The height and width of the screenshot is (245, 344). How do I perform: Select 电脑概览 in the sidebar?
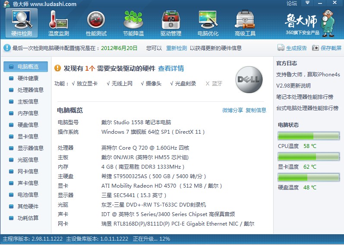click(25, 66)
